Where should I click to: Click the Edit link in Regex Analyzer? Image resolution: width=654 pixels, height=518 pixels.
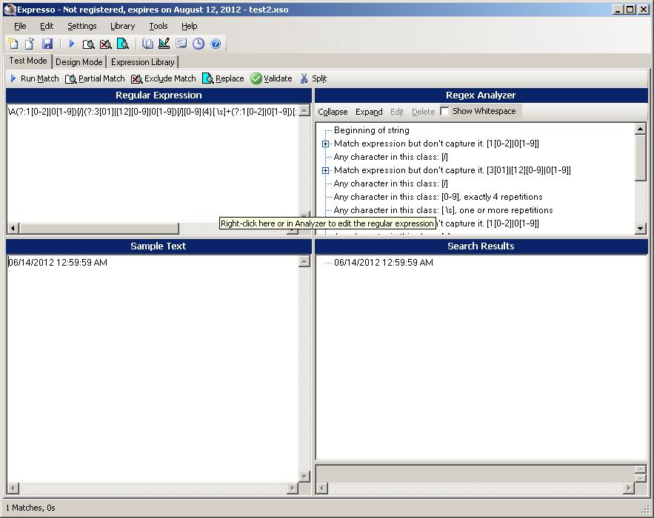click(x=396, y=112)
